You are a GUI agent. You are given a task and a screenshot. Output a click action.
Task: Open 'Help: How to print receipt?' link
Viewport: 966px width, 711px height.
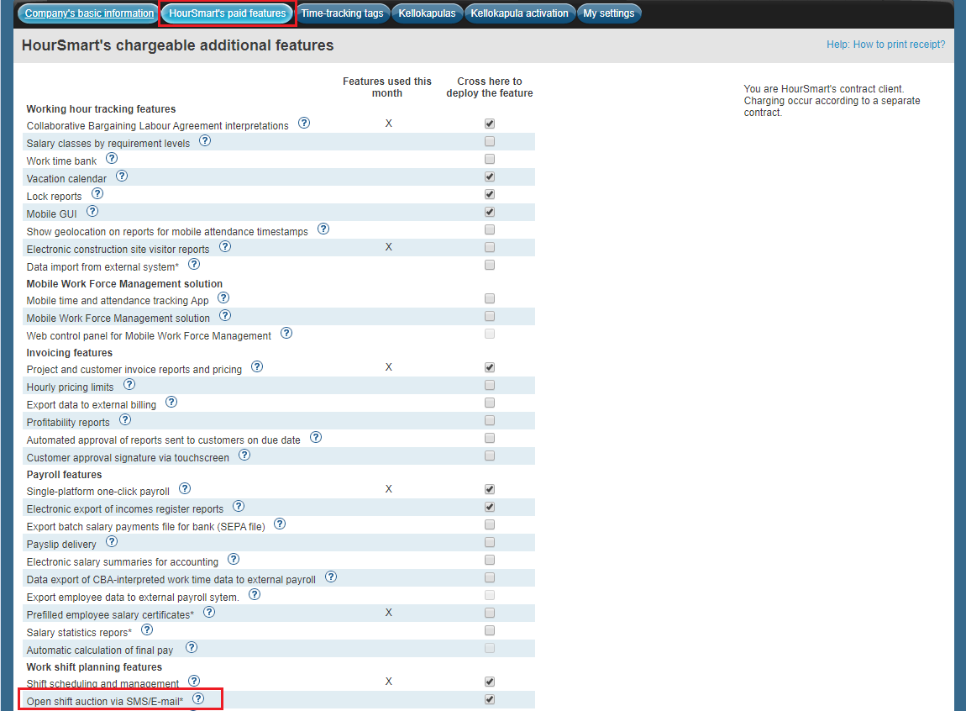pyautogui.click(x=886, y=45)
